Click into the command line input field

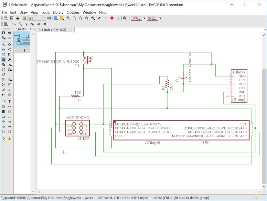169,30
